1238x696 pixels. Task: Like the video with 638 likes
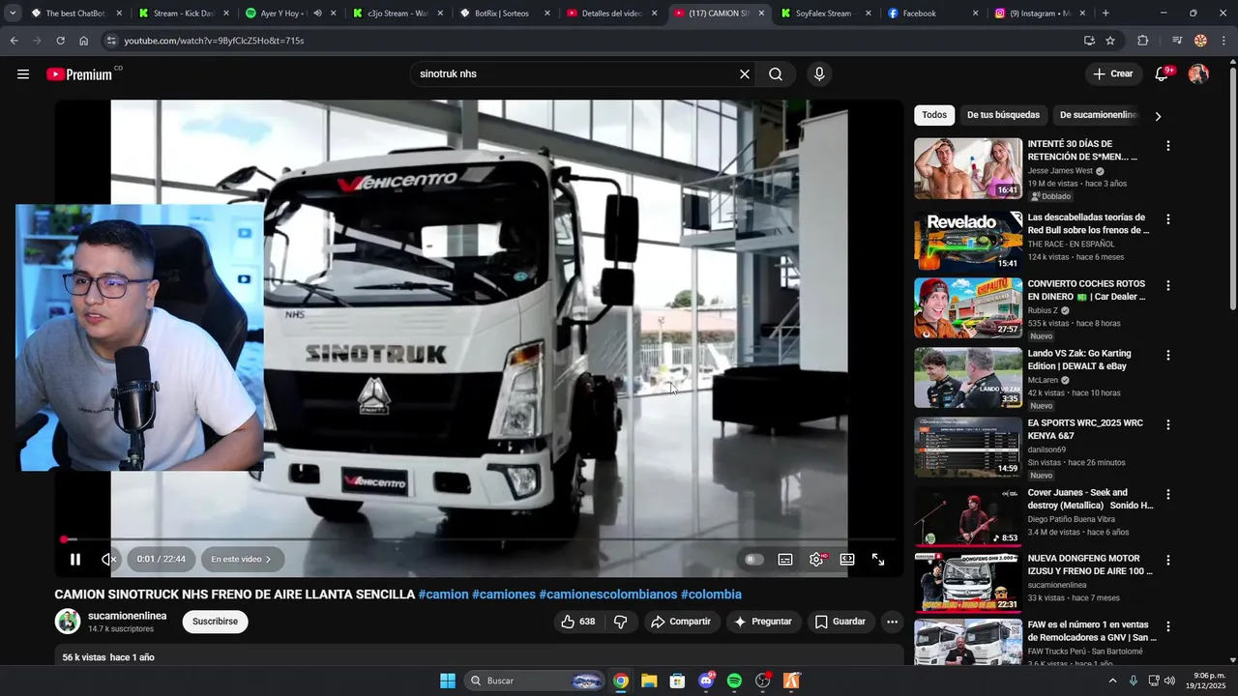[x=578, y=622]
